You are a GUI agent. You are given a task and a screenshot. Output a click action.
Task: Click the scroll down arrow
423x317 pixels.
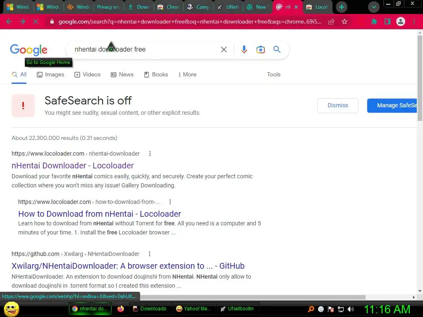point(420,291)
